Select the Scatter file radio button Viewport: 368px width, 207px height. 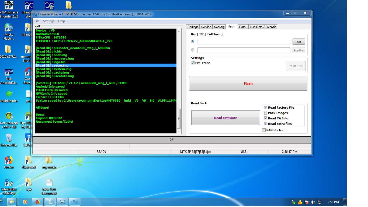tap(192, 50)
